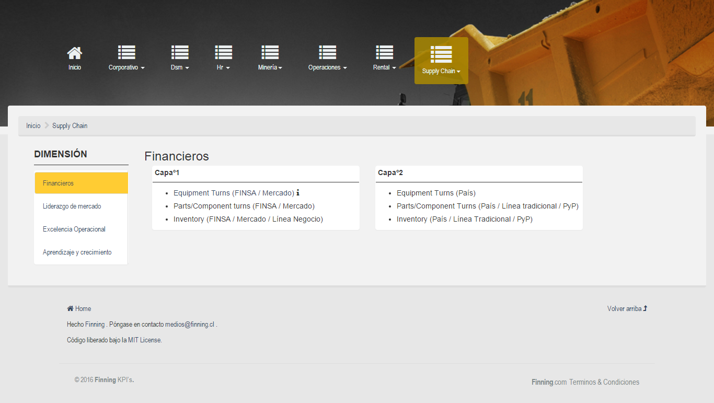This screenshot has width=714, height=403.
Task: Open Inventory (FINSA / Mercado / Línea Negocio)
Action: coord(248,219)
